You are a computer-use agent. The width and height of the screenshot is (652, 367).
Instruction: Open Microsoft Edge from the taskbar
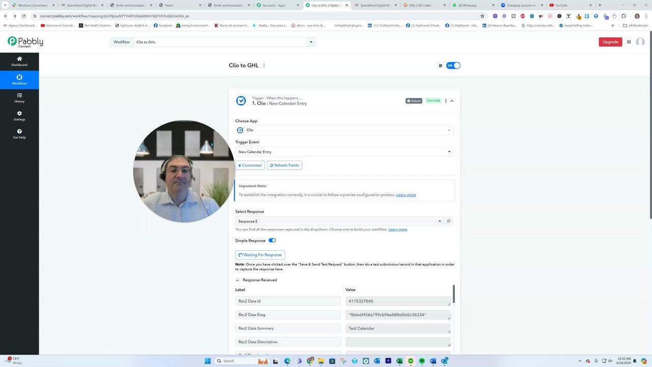pos(287,361)
